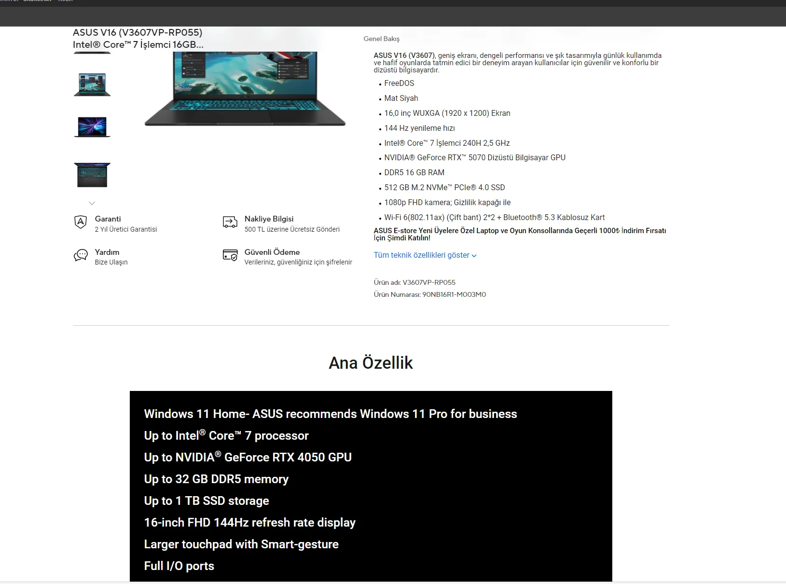
Task: Open the Bize Ulaşın link
Action: (111, 262)
